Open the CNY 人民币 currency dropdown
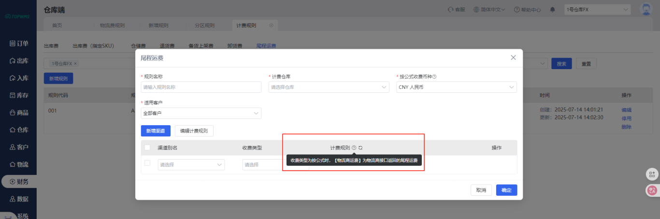 (456, 87)
